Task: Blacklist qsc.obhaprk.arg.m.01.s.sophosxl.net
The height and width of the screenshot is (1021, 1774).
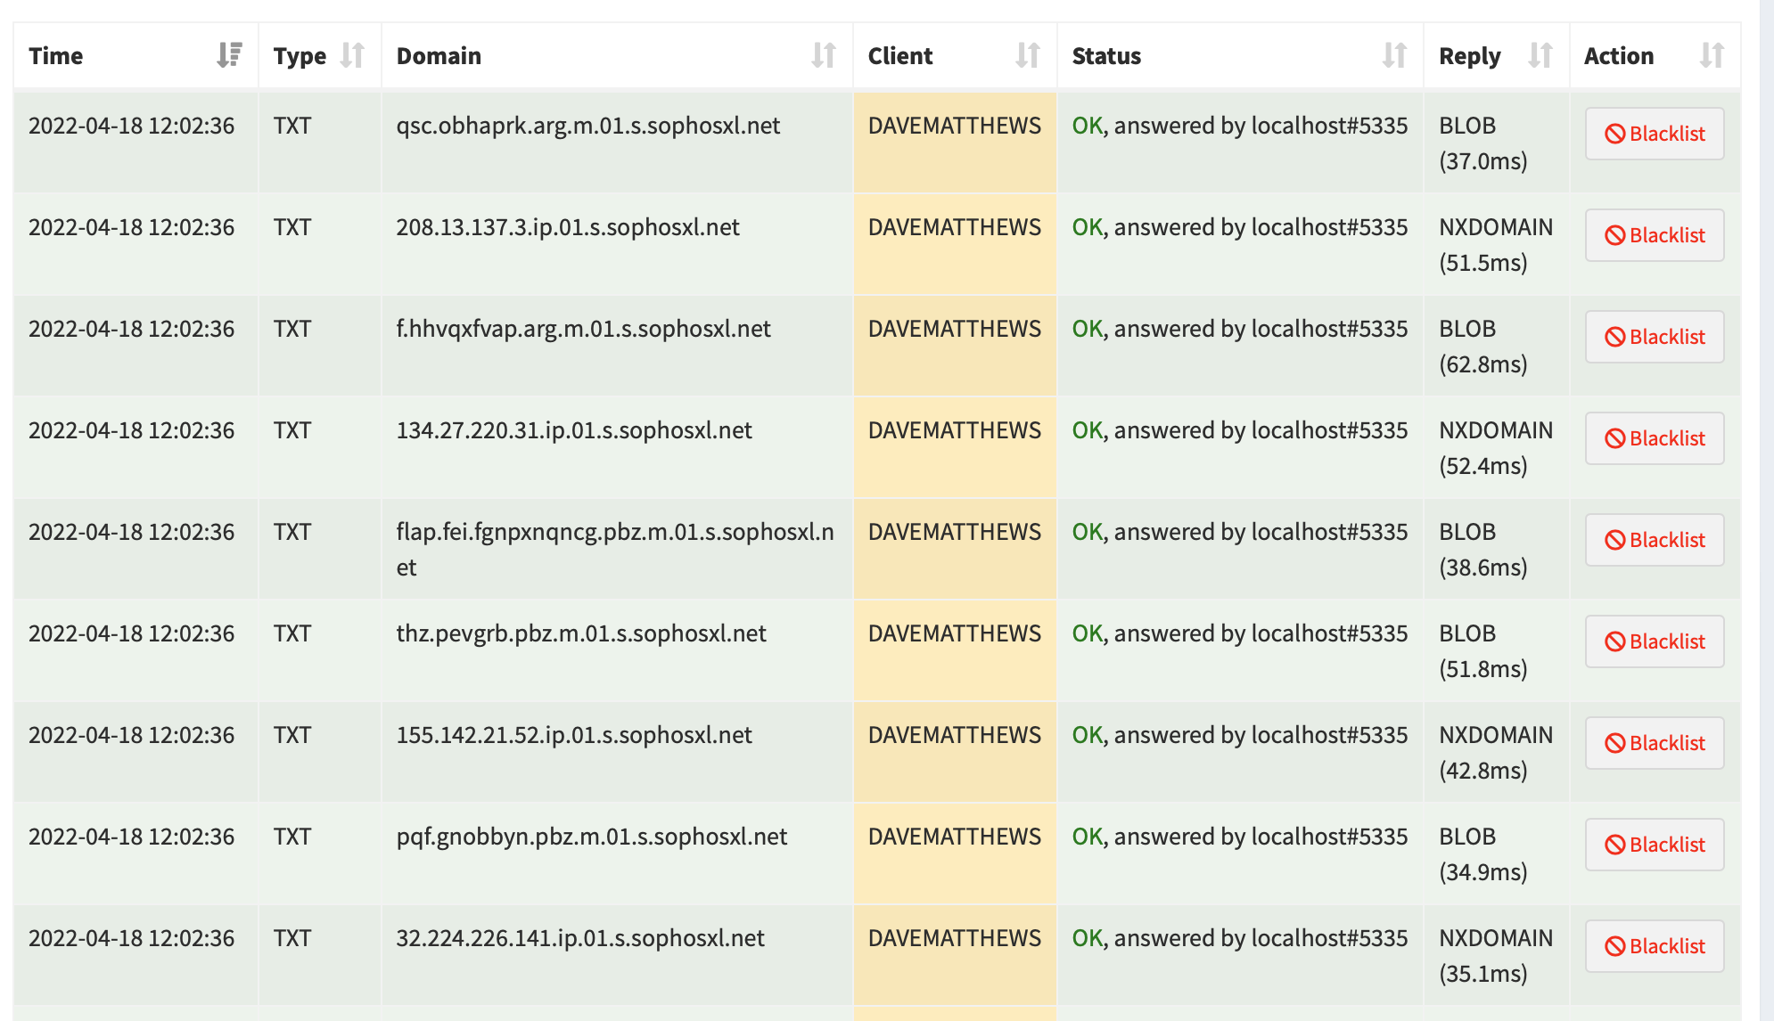Action: [1655, 134]
